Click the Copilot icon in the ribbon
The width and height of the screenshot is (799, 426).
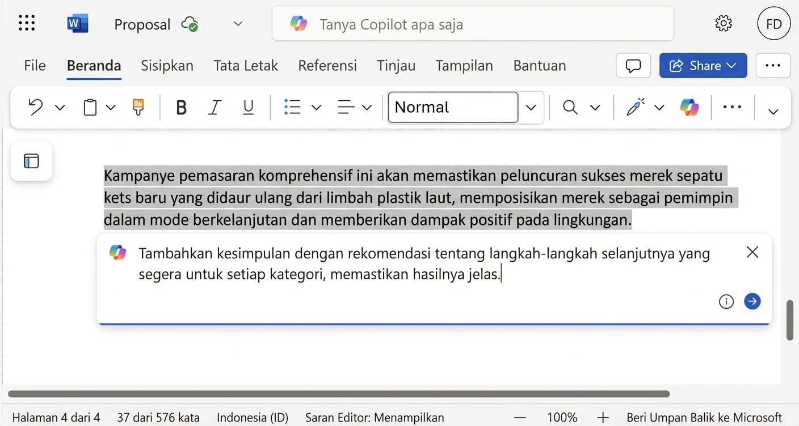689,107
